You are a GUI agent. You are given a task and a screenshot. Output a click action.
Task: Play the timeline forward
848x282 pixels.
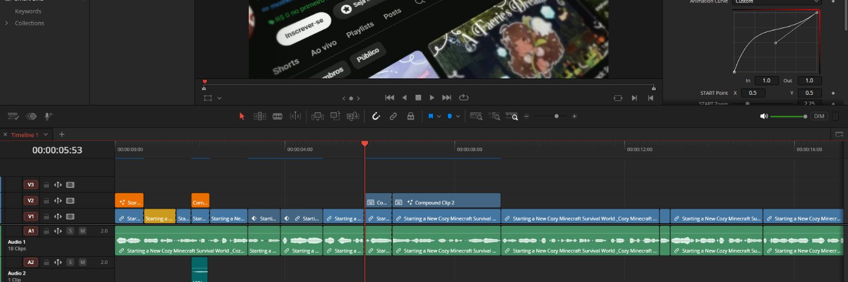pyautogui.click(x=432, y=98)
